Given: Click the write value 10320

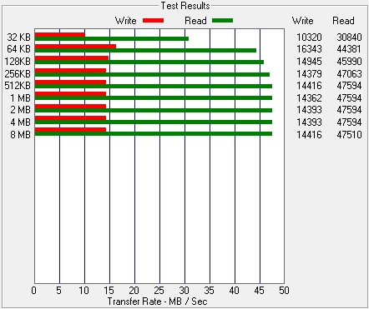Looking at the screenshot, I should coord(309,37).
